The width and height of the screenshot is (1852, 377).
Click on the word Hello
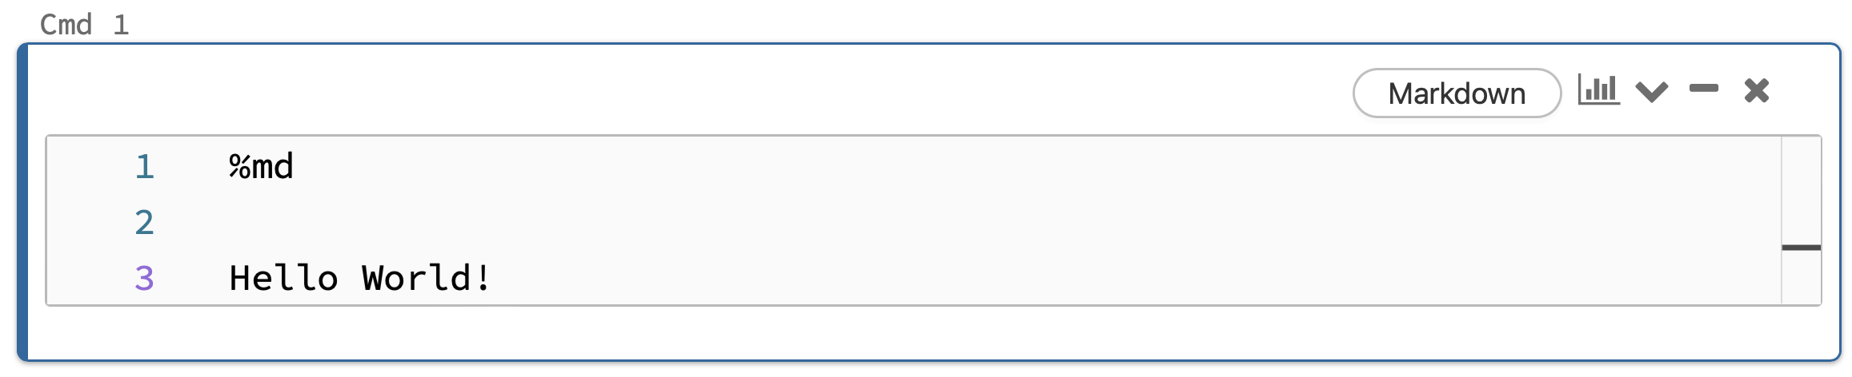pyautogui.click(x=283, y=279)
